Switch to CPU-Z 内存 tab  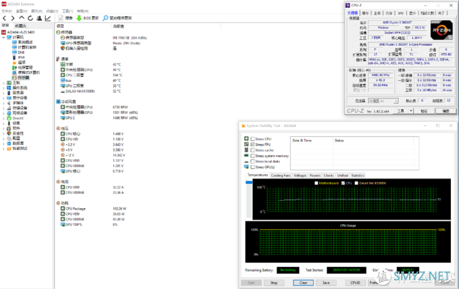(389, 13)
